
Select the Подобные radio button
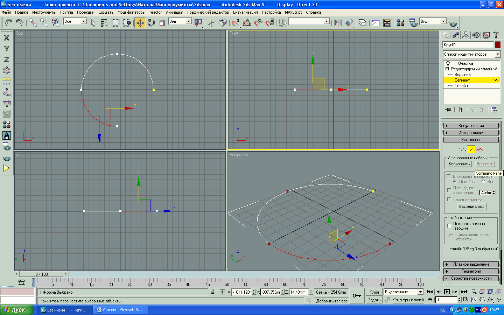coord(455,182)
